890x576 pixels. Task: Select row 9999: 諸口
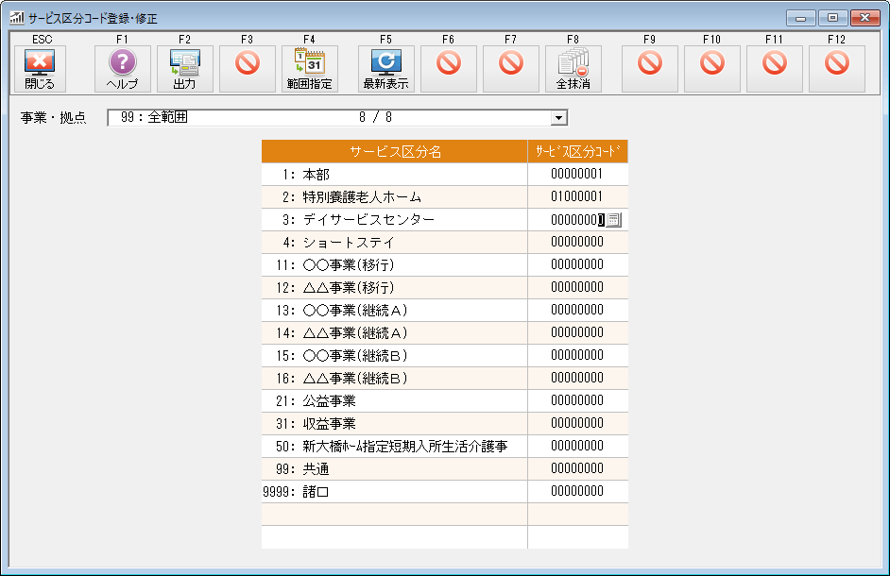pos(395,492)
